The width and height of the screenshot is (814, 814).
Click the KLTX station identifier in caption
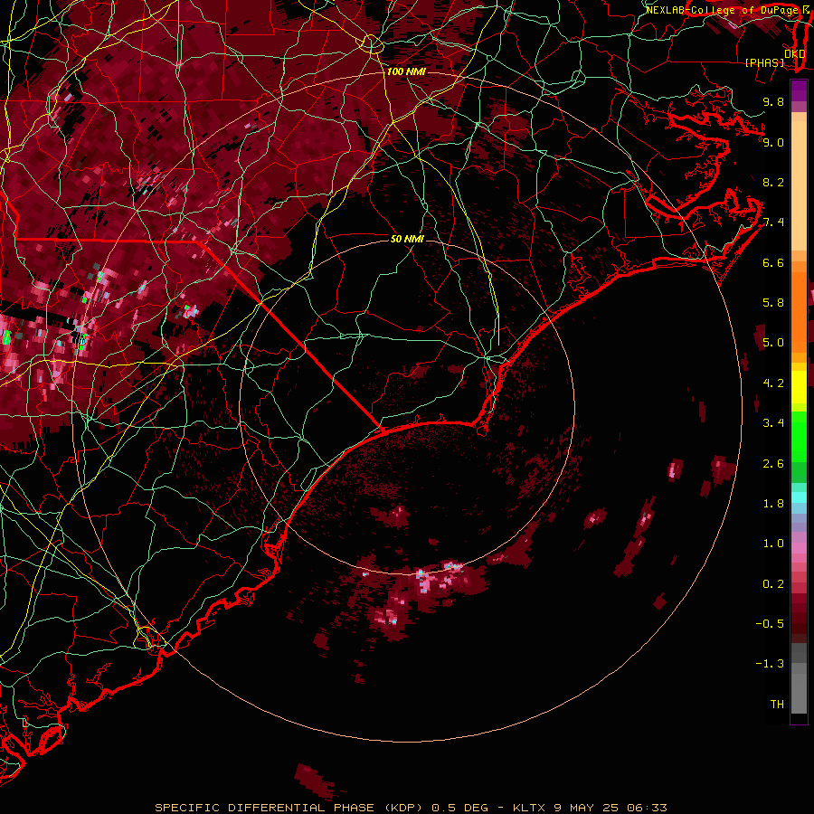coord(529,808)
